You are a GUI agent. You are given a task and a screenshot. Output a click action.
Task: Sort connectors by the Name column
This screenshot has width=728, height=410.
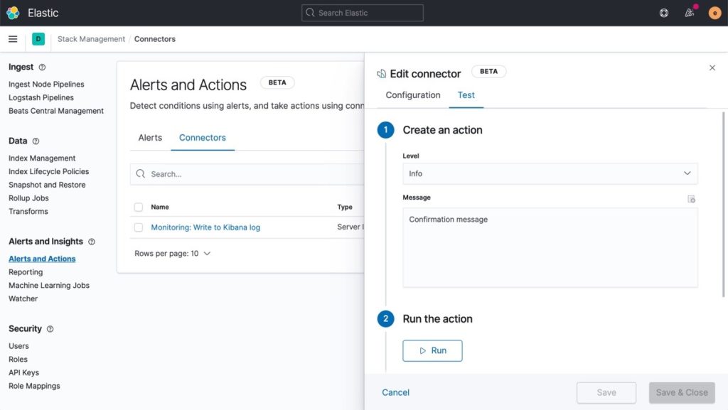[x=160, y=207]
